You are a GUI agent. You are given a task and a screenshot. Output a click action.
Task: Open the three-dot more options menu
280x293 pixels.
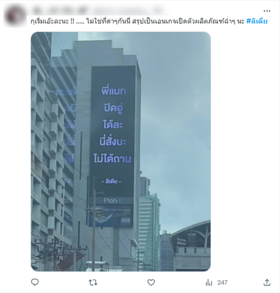pyautogui.click(x=267, y=11)
